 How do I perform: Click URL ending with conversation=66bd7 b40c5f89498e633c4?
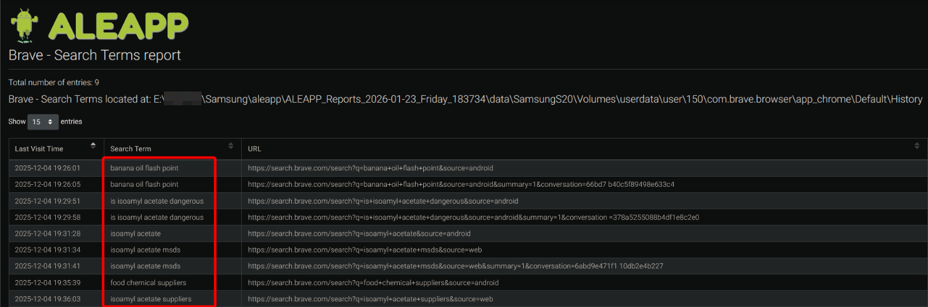click(x=461, y=184)
